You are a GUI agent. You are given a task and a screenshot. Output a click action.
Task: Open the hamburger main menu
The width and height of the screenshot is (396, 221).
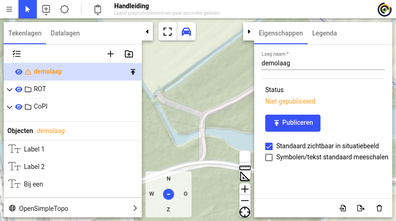coord(9,9)
